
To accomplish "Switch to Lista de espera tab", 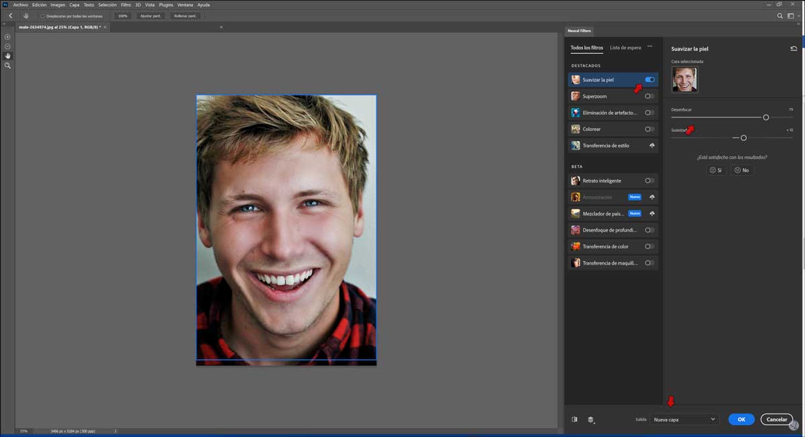I will click(625, 48).
